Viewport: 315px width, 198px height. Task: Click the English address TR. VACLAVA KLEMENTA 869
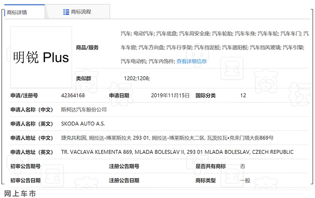[x=177, y=152]
